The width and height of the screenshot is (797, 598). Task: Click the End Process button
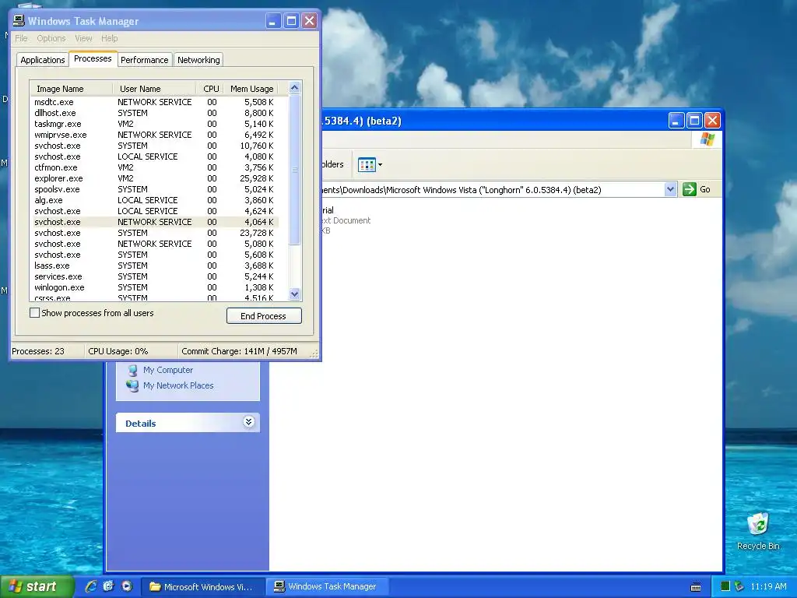pyautogui.click(x=264, y=316)
